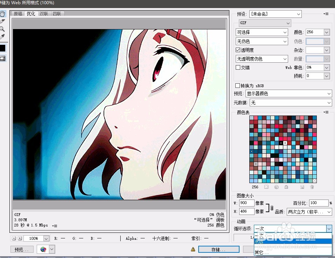
Task: Open the 无透明度仿色 dropdown
Action: (x=262, y=59)
